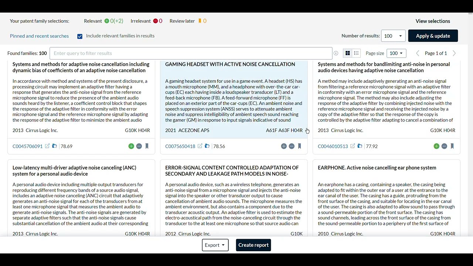Viewport: 473px width, 266px height.
Task: Mark gaming headset family C0075650418 as relevant
Action: click(x=284, y=146)
